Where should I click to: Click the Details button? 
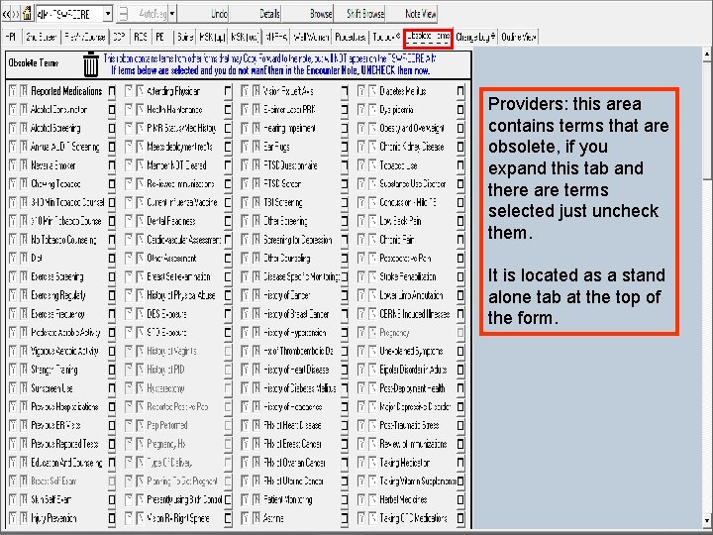[255, 14]
